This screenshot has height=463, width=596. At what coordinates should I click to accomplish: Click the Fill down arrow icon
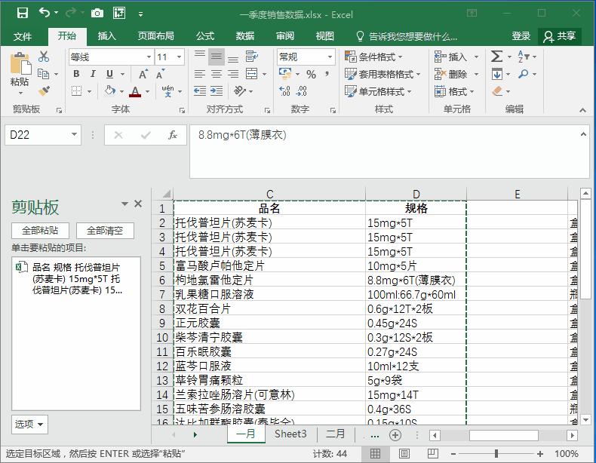pyautogui.click(x=497, y=74)
